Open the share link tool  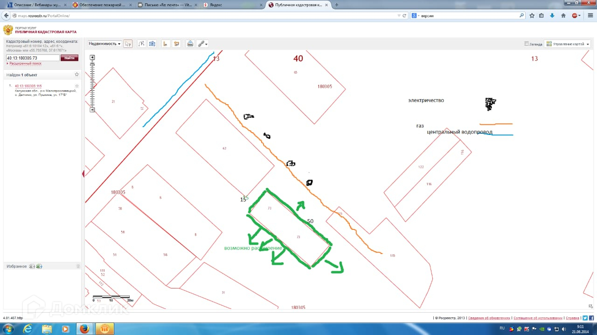(202, 44)
